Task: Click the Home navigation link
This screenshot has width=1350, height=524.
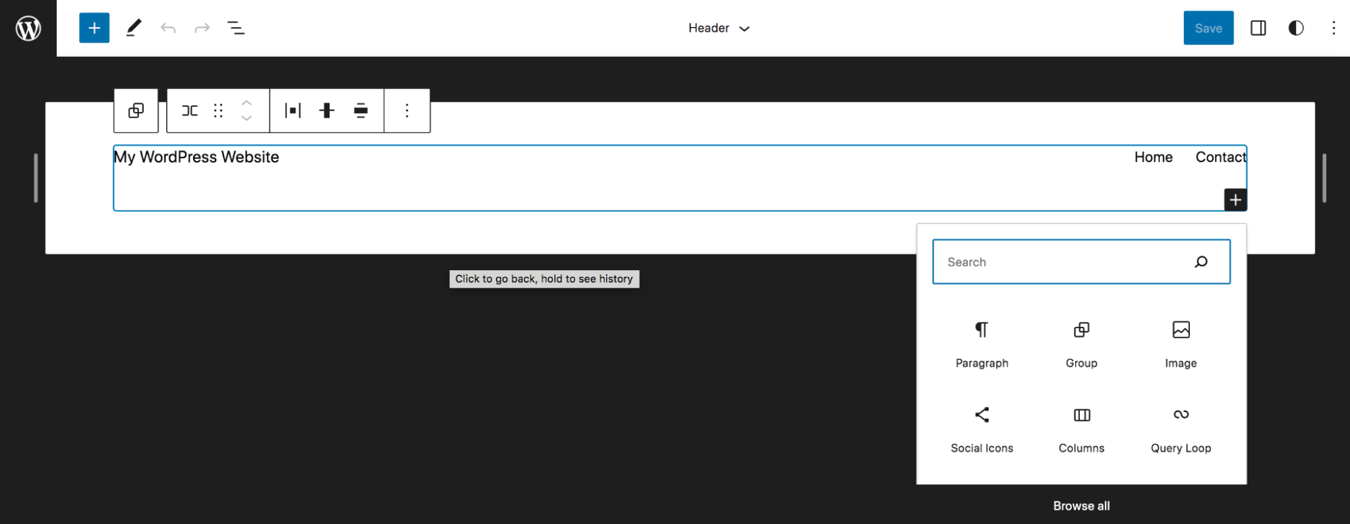Action: tap(1153, 157)
